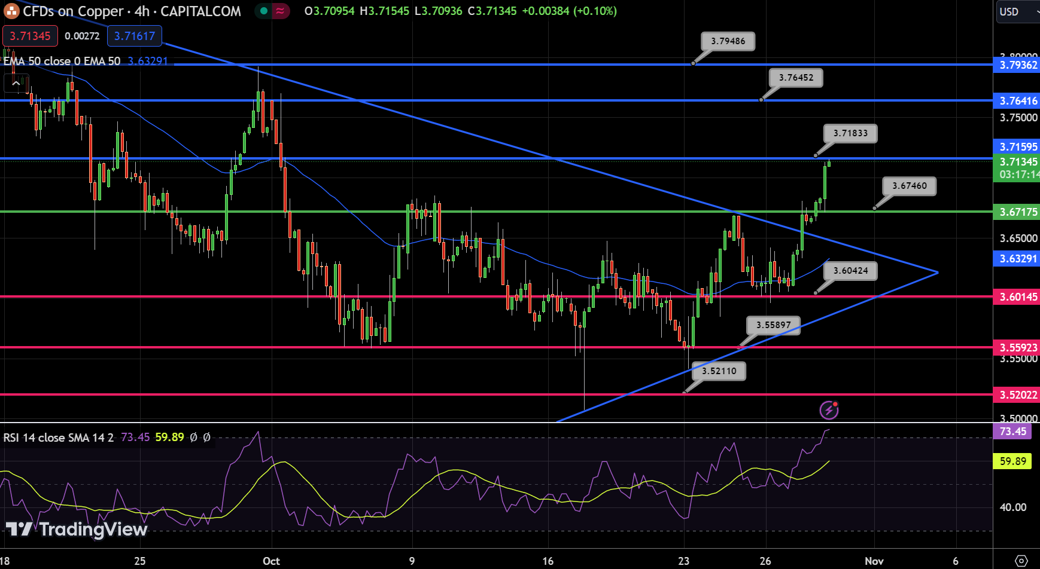Select the 3.60424 callout label

pos(850,271)
